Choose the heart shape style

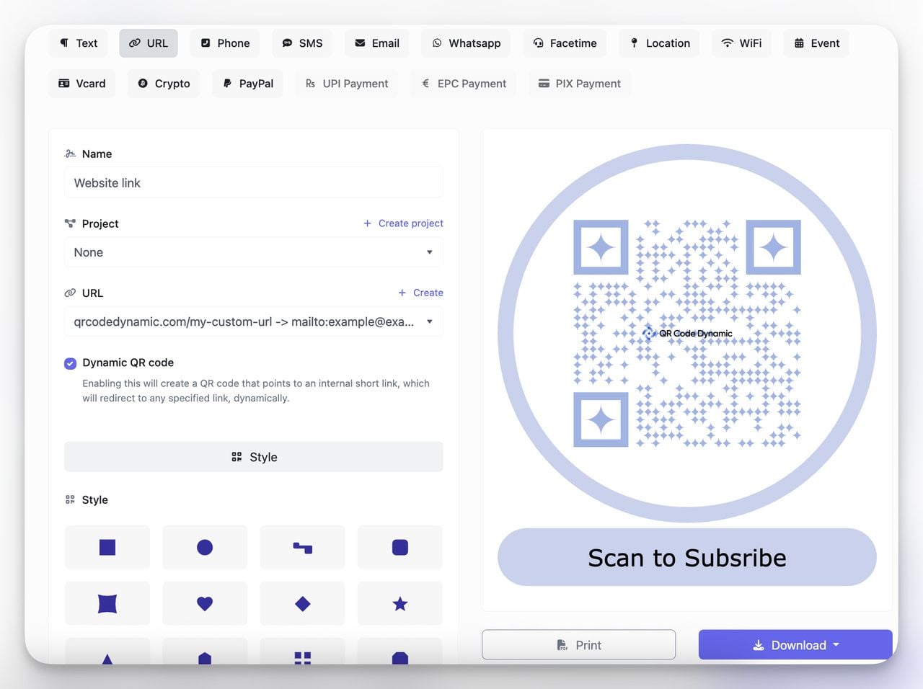205,604
